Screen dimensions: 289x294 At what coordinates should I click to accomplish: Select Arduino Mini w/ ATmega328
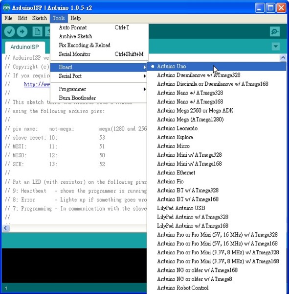coord(217,155)
